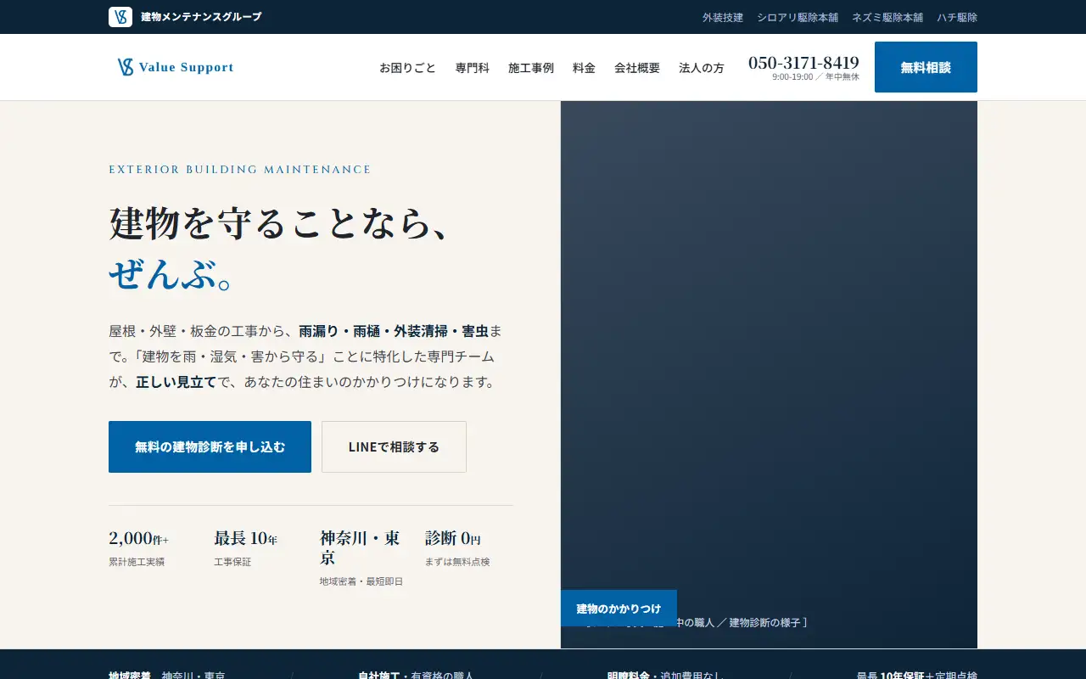The width and height of the screenshot is (1086, 679).
Task: Open the 外装技建 link
Action: (x=723, y=17)
